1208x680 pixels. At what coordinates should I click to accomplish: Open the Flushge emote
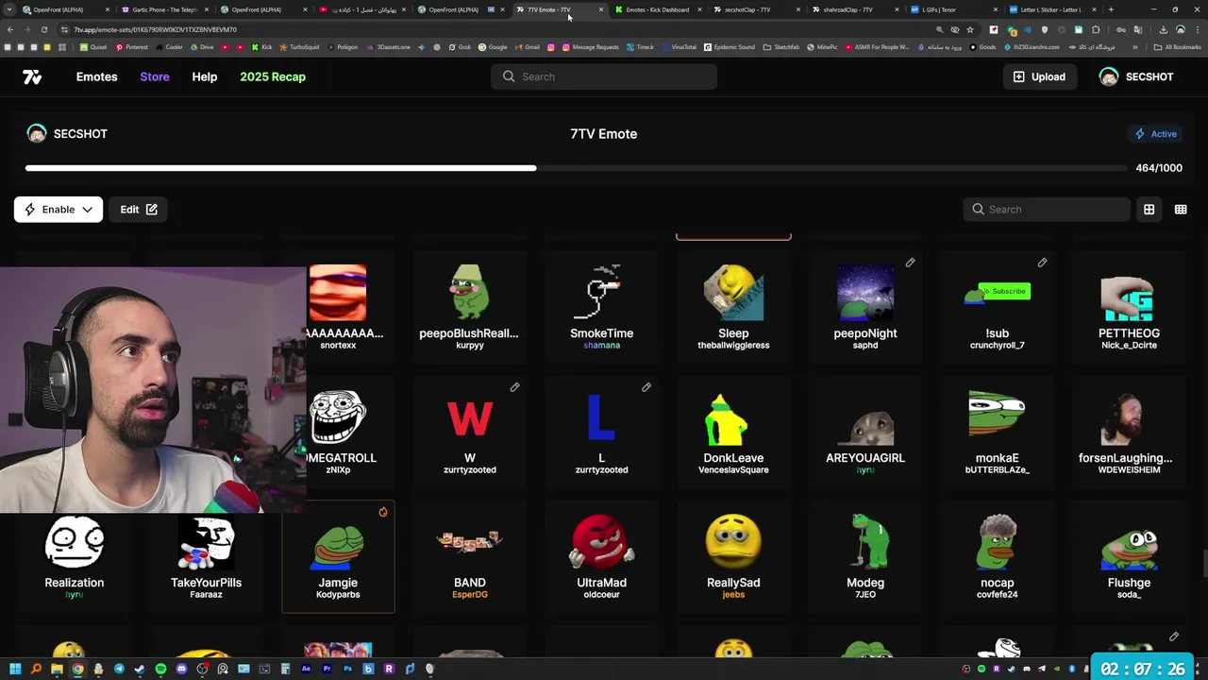(x=1129, y=557)
